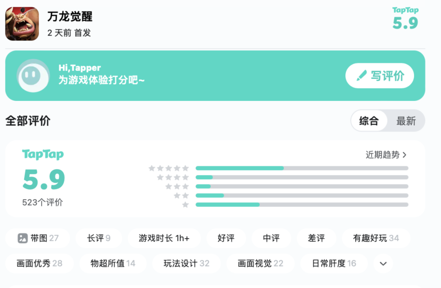Viewport: 441px width, 288px height.
Task: Select the 中评 filter tab
Action: pyautogui.click(x=271, y=238)
